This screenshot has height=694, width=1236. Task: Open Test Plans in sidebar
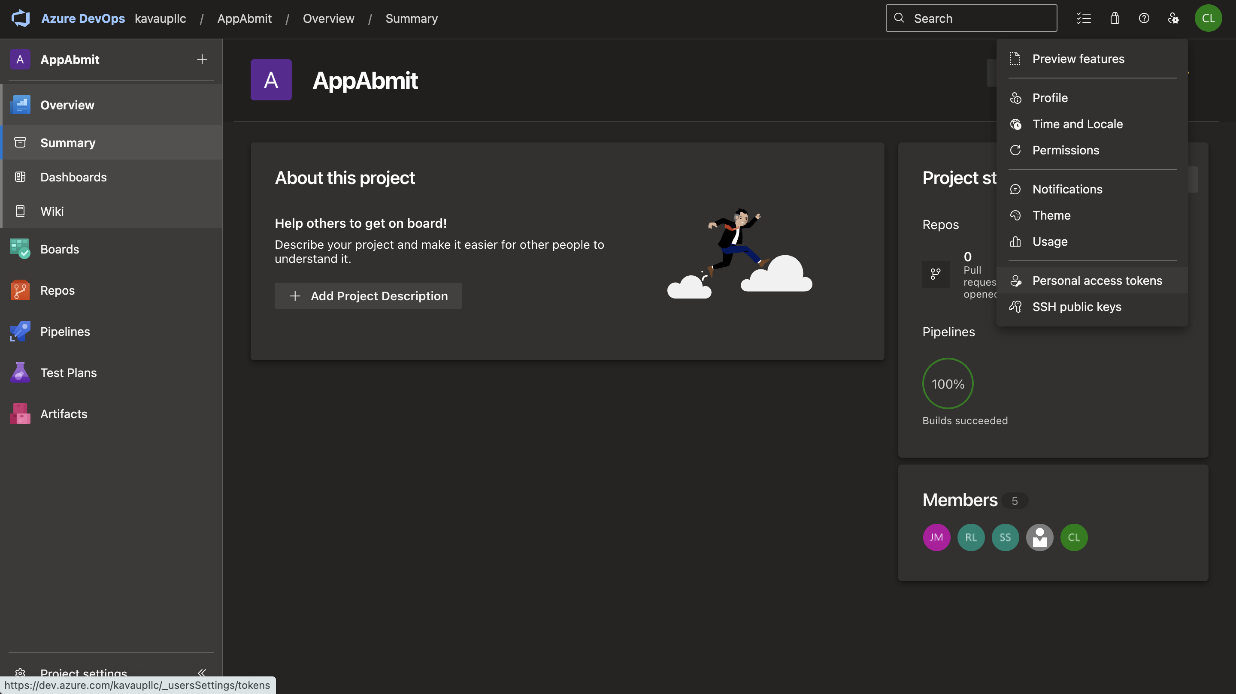(x=68, y=373)
